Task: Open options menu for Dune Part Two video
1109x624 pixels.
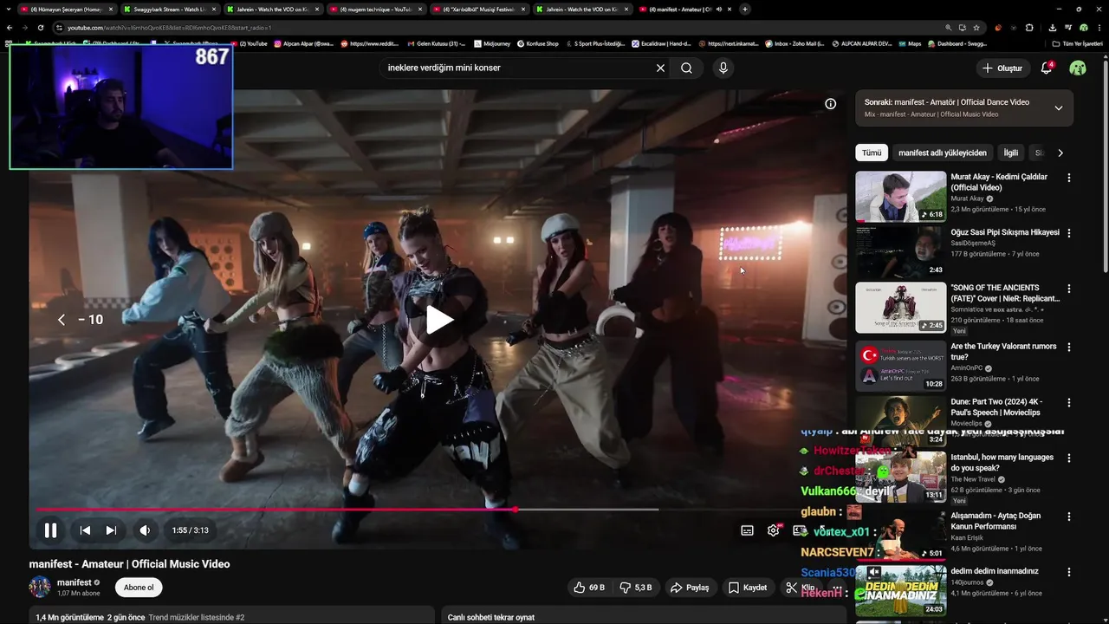Action: click(x=1068, y=403)
